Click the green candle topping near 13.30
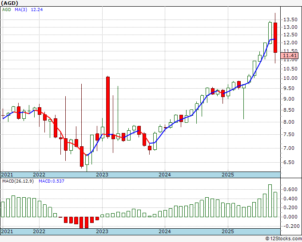 270,33
